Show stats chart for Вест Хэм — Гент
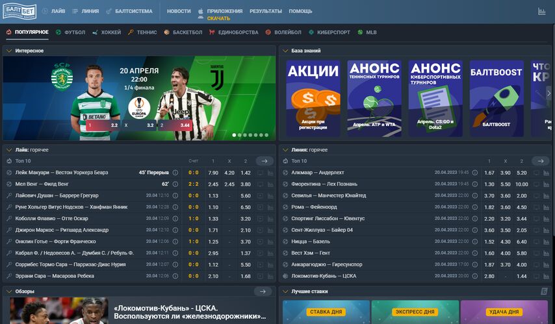 (x=547, y=253)
